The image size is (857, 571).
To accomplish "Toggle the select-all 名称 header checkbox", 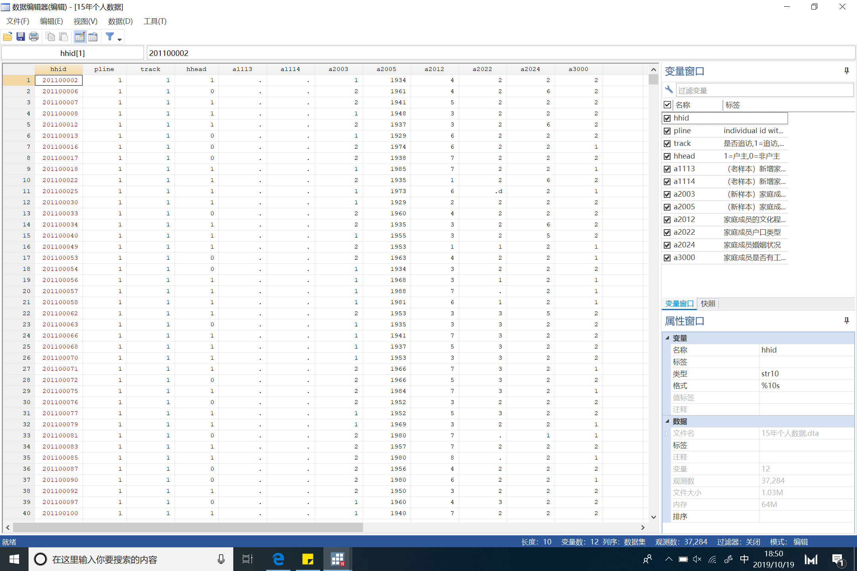I will pos(667,105).
